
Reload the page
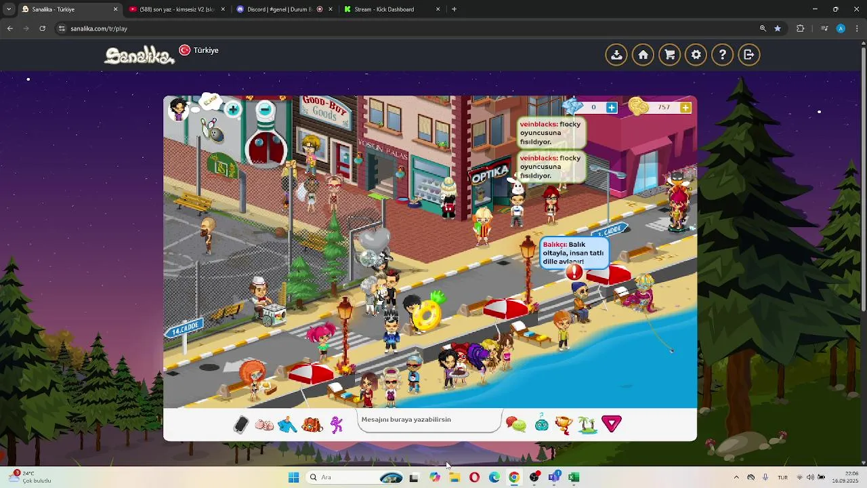[x=42, y=28]
